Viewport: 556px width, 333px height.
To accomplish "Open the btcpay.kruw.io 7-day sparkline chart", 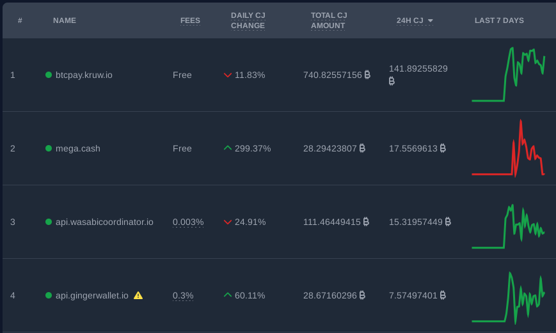I will click(x=508, y=75).
